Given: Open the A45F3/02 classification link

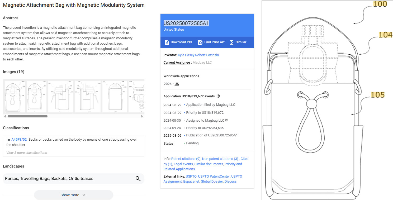Looking at the screenshot, I should coord(19,140).
